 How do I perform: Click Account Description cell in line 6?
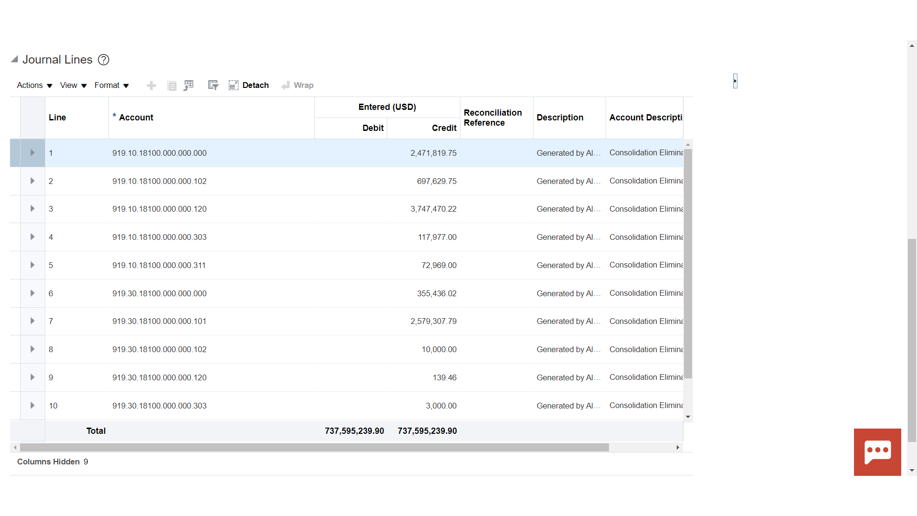pyautogui.click(x=646, y=293)
